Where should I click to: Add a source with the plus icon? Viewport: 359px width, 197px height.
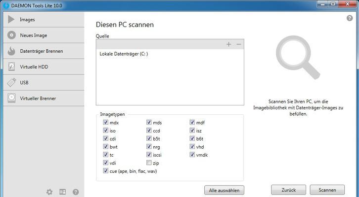pyautogui.click(x=228, y=44)
